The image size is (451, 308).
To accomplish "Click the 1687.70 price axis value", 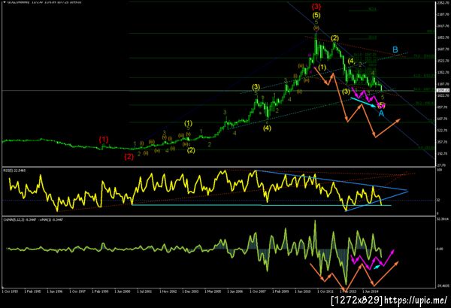I will click(x=442, y=49).
